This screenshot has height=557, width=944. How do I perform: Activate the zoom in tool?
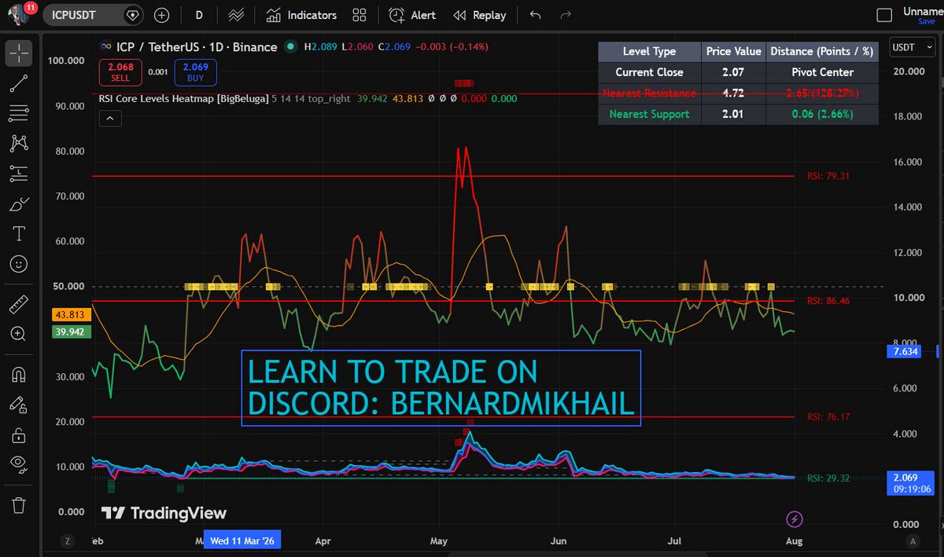pos(20,333)
